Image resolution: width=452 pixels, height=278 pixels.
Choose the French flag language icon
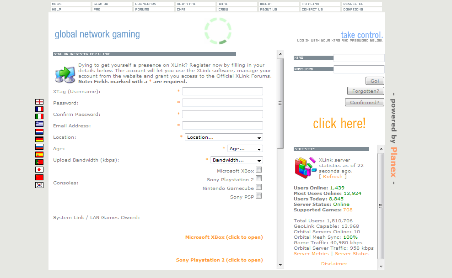click(39, 109)
